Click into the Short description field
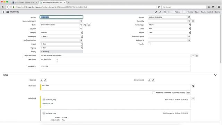The height and width of the screenshot is (125, 222). pyautogui.click(x=115, y=56)
